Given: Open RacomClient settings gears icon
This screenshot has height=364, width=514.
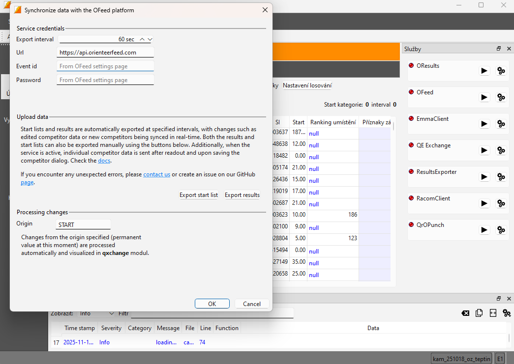Looking at the screenshot, I should pyautogui.click(x=501, y=203).
